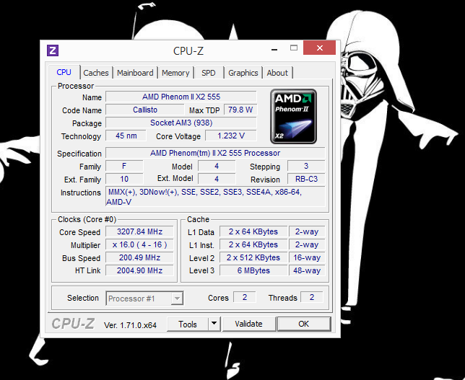Click the Multiplier value x 16.0 ( 4 - 16 )
The width and height of the screenshot is (465, 380).
coord(139,244)
